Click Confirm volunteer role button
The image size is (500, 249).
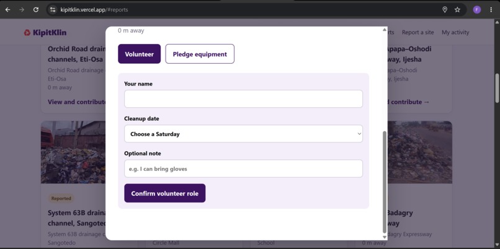pyautogui.click(x=165, y=193)
